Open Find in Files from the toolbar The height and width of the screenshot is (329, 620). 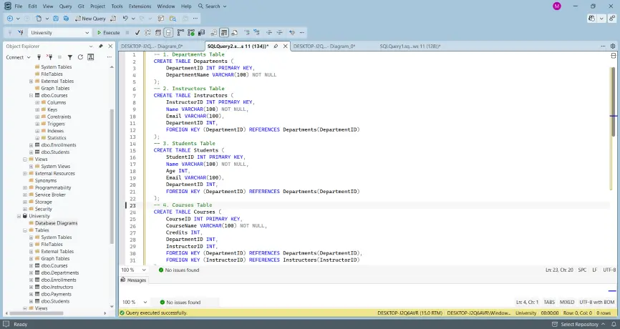[x=173, y=19]
